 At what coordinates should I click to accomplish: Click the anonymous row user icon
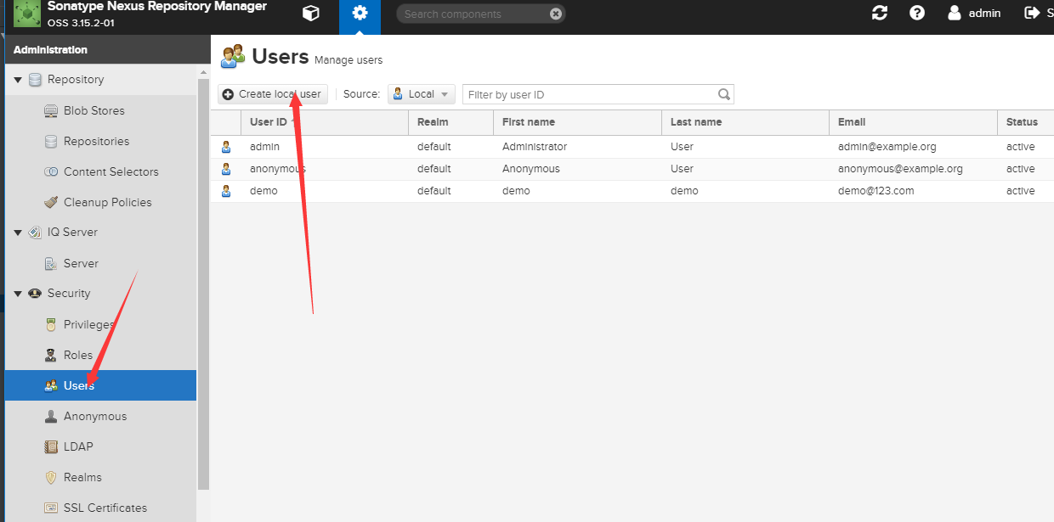226,169
